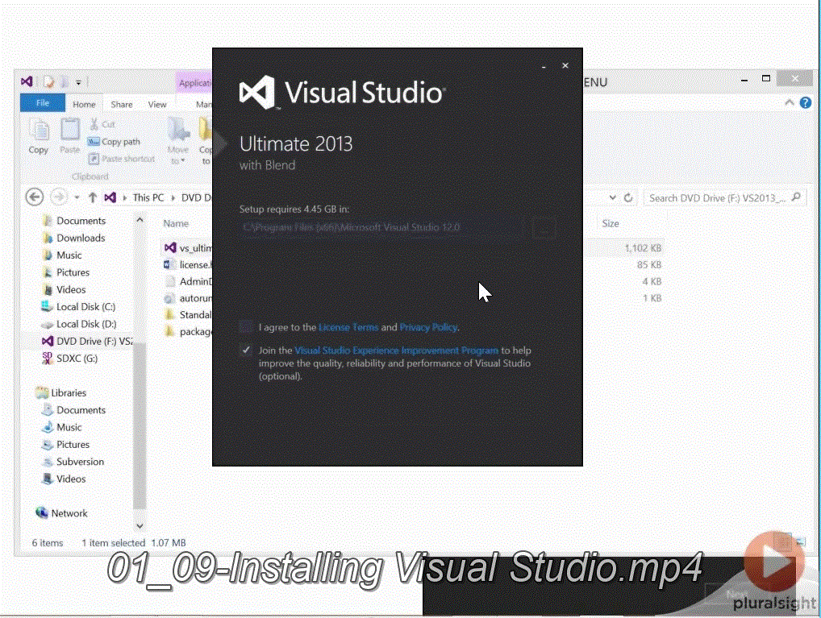Check the I agree to License Terms checkbox
The width and height of the screenshot is (821, 618).
(x=245, y=327)
